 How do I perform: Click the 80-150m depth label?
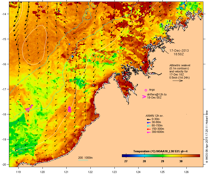pyautogui.click(x=157, y=126)
